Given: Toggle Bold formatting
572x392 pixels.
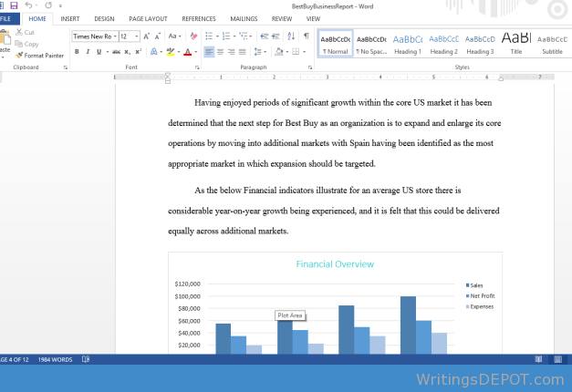Looking at the screenshot, I should click(77, 52).
